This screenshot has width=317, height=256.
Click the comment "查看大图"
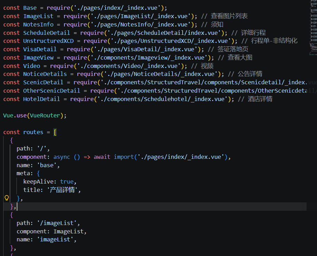pyautogui.click(x=240, y=57)
